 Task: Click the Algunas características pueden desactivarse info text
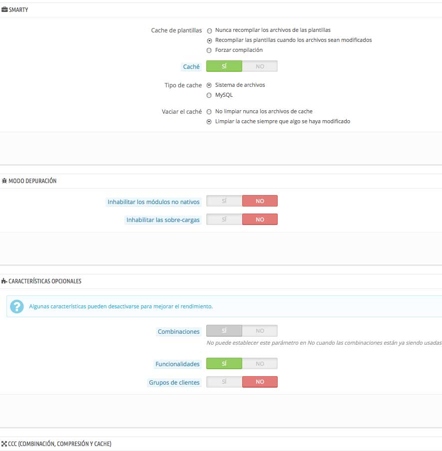[x=121, y=306]
